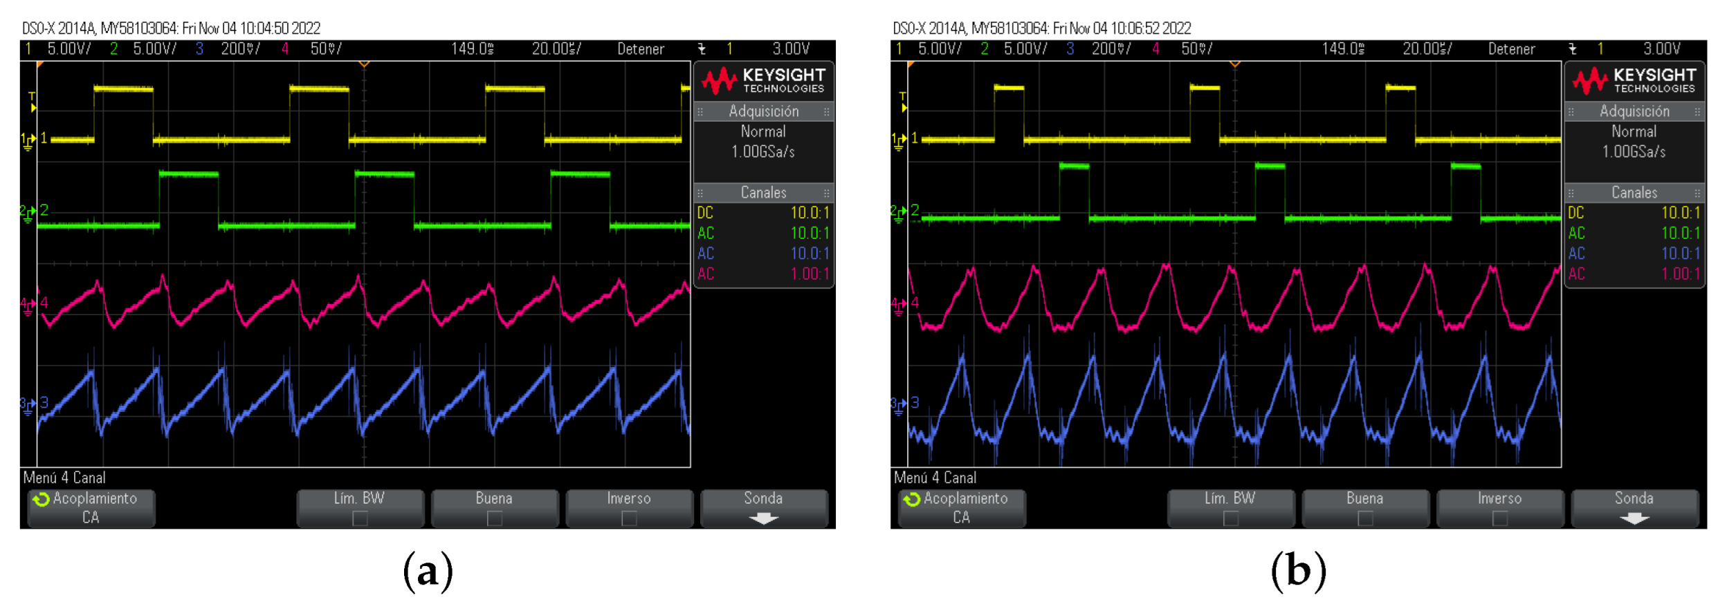Click channel 1 5.00V/ scale in panel (b)

939,49
